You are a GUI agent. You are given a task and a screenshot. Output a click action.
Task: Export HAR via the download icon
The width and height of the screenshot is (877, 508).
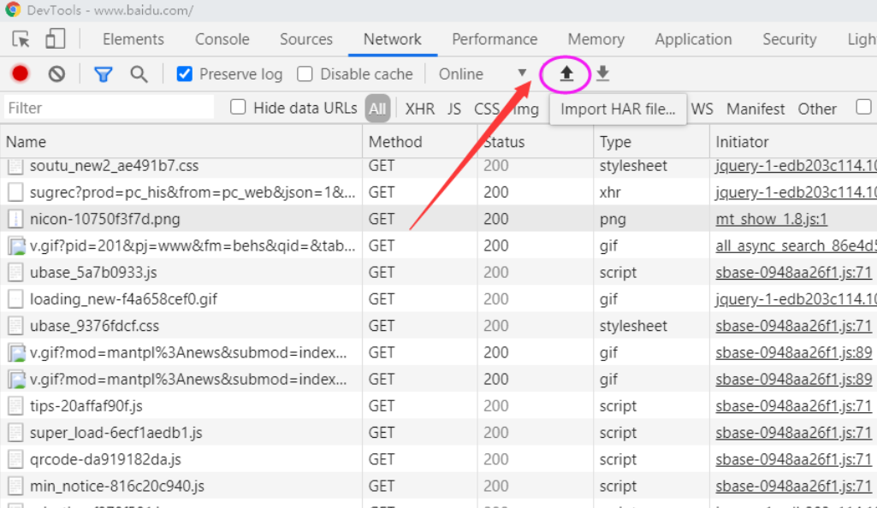[601, 74]
